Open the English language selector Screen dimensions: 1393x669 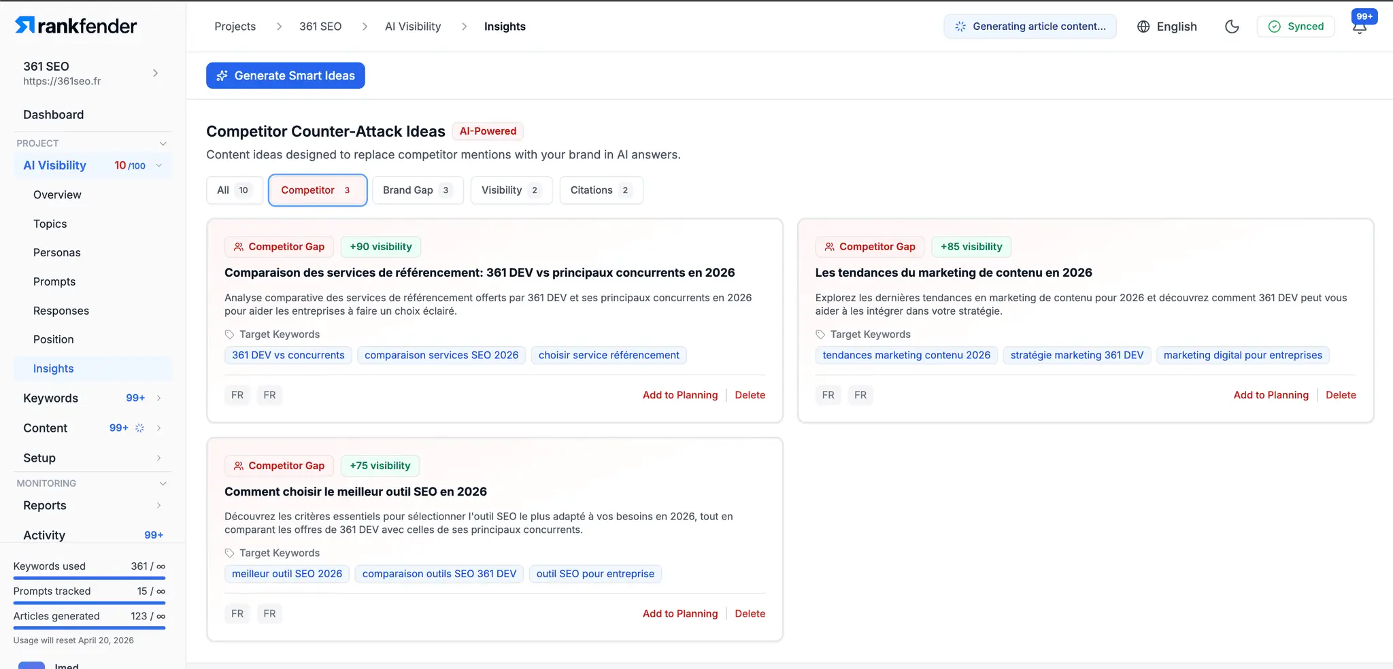[1167, 27]
